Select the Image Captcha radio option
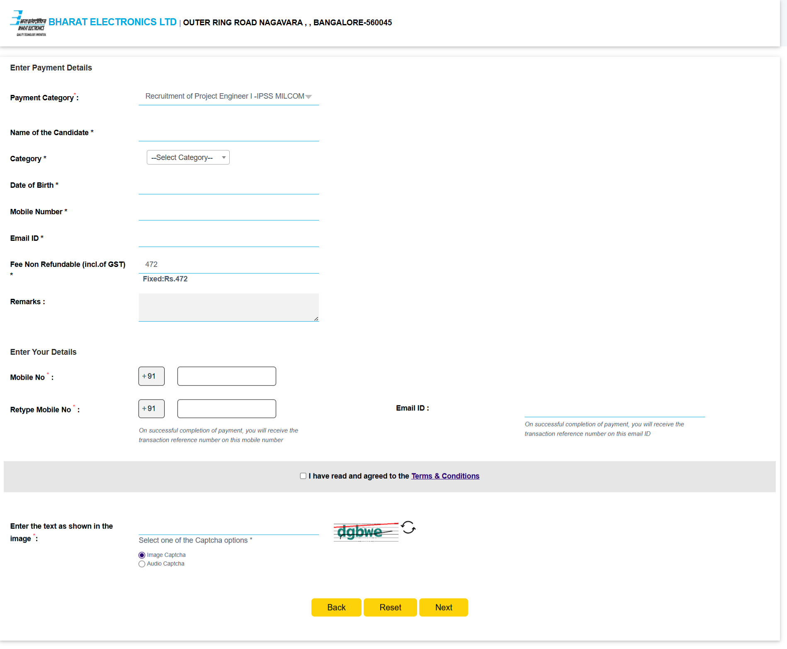This screenshot has width=787, height=649. click(x=142, y=555)
